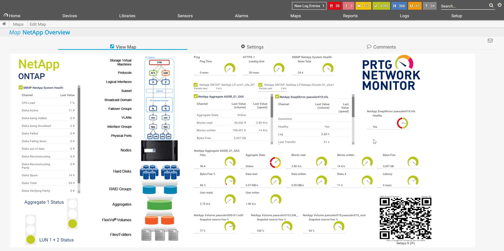Image resolution: width=504 pixels, height=251 pixels.
Task: Click the Snapshot reserve free 100 % gauge
Action: click(287, 226)
